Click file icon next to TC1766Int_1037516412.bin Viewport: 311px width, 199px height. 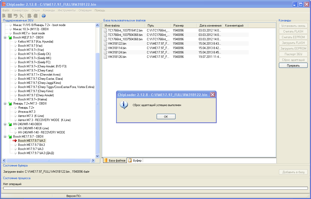tap(105, 30)
